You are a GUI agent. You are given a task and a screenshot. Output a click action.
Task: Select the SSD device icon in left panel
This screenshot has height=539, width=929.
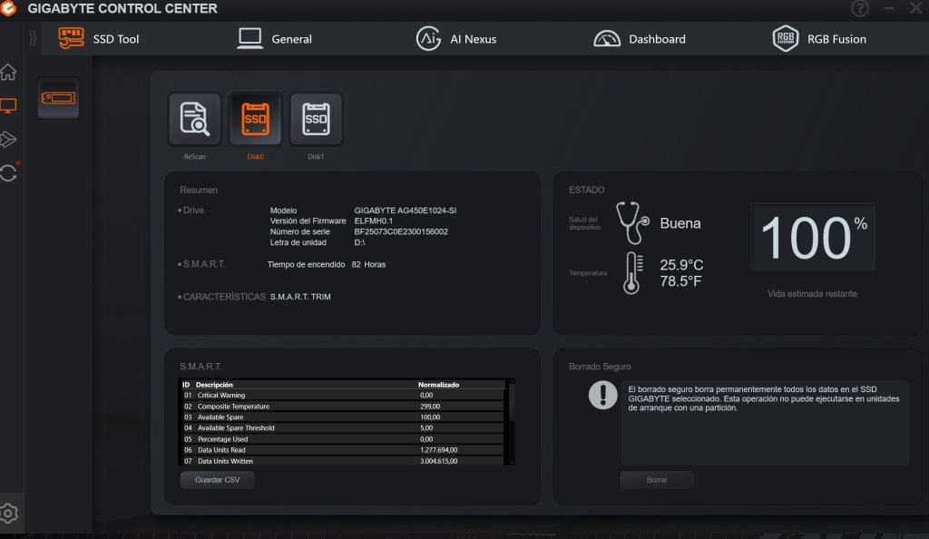[x=58, y=98]
